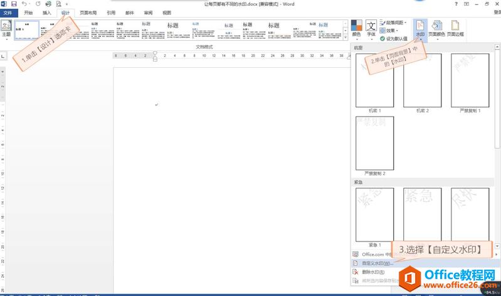Screen dimensions: 501x296
Task: Open the 效果 (Effects) dropdown
Action: coord(389,31)
